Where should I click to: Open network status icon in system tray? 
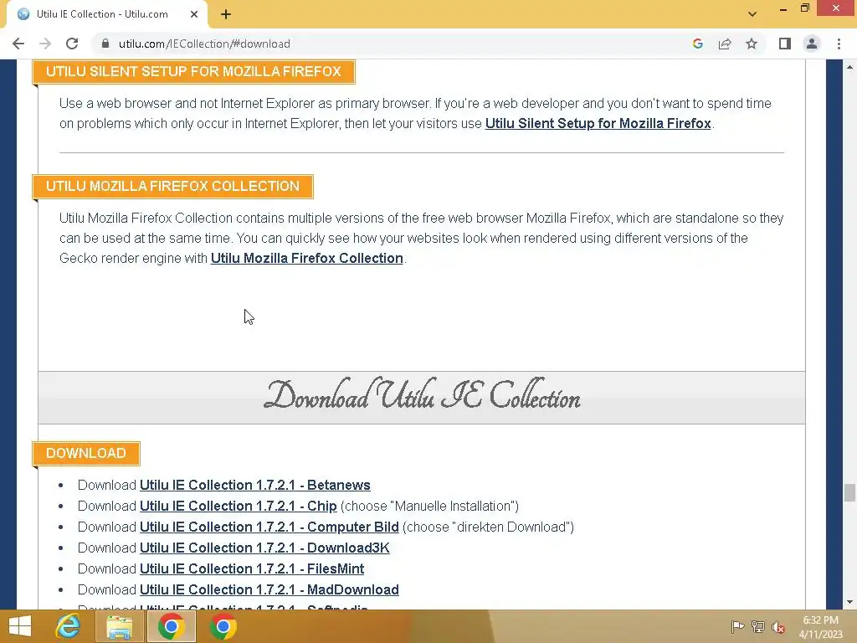tap(757, 626)
